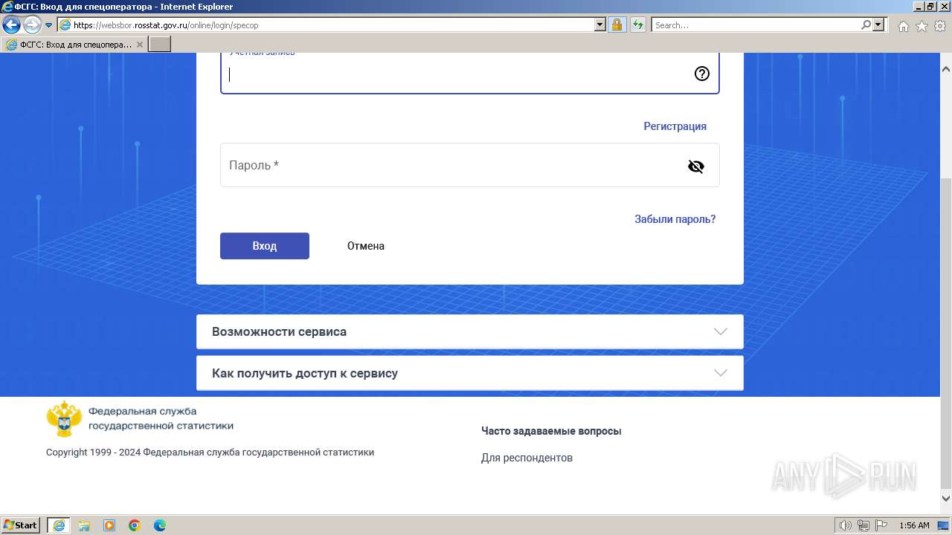Click the Возможности сервиса heading
The width and height of the screenshot is (952, 535).
279,331
